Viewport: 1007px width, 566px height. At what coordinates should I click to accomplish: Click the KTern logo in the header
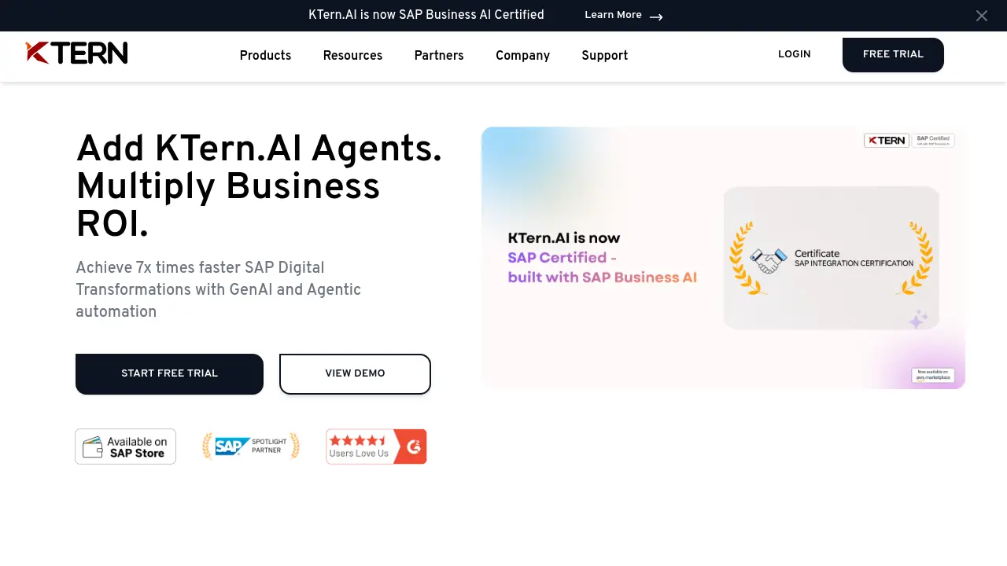[76, 53]
